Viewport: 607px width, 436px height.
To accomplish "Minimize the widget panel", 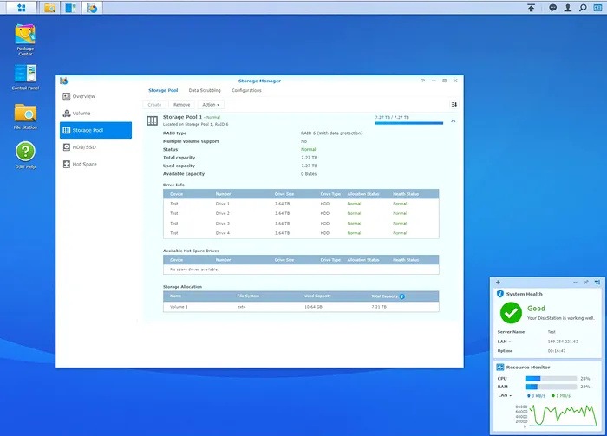I will tap(575, 282).
